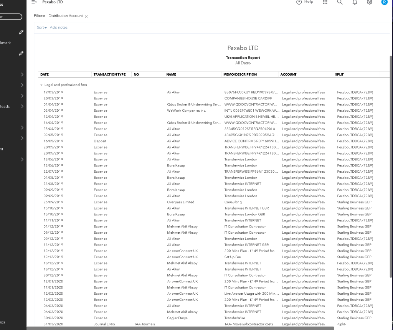Collapse the Legal and professional fees group
The width and height of the screenshot is (393, 330).
(41, 85)
